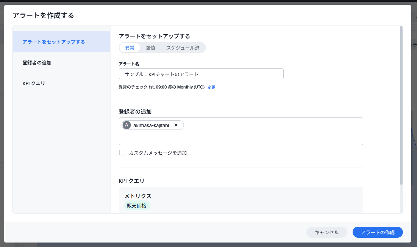Click the 異常のチェック schedule summary text
The width and height of the screenshot is (417, 247).
point(161,87)
